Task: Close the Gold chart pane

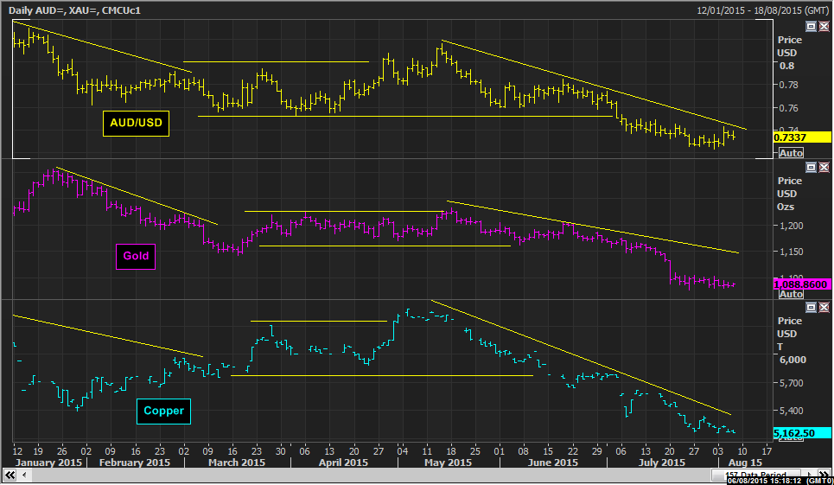Action: tap(823, 167)
